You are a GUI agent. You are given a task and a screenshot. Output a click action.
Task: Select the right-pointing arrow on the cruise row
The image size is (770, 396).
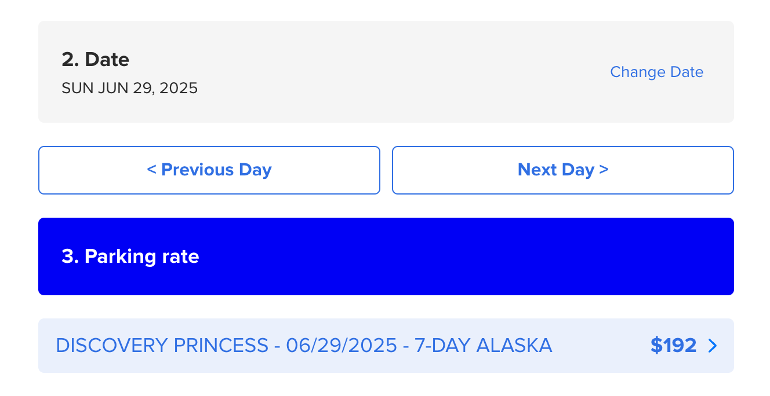[713, 346]
